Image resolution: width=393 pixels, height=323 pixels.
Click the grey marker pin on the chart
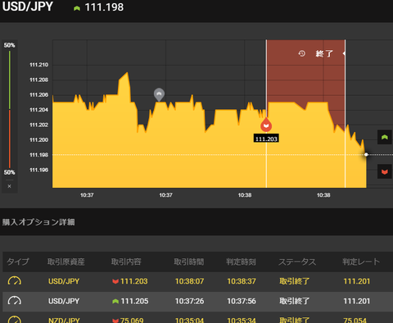[x=159, y=94]
